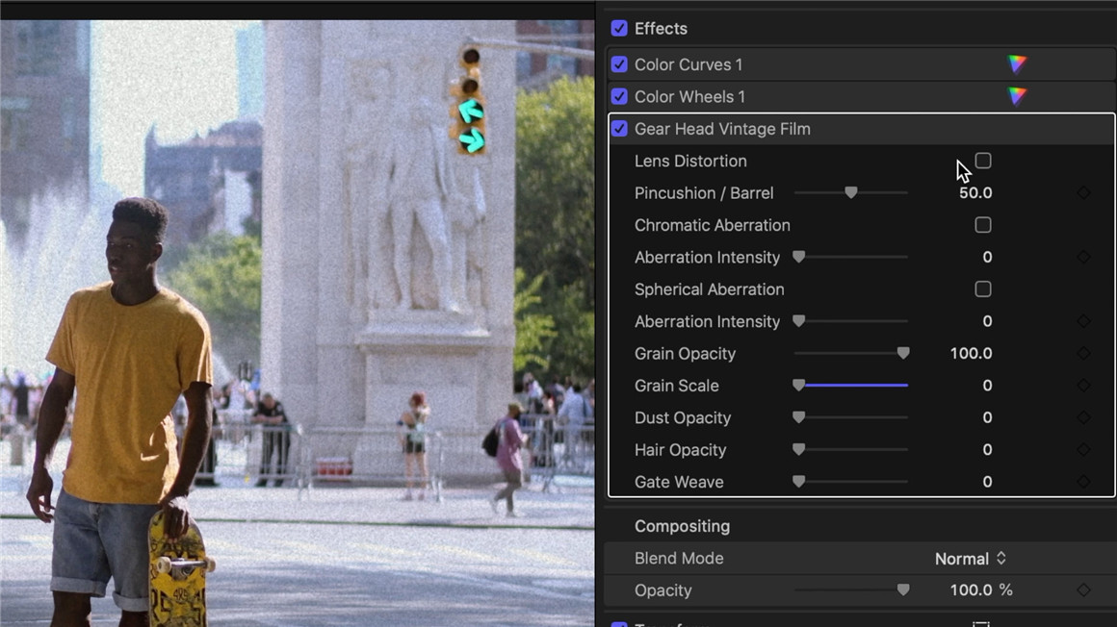This screenshot has height=627, width=1117.
Task: Open the Blend Mode Normal dropdown
Action: point(971,559)
